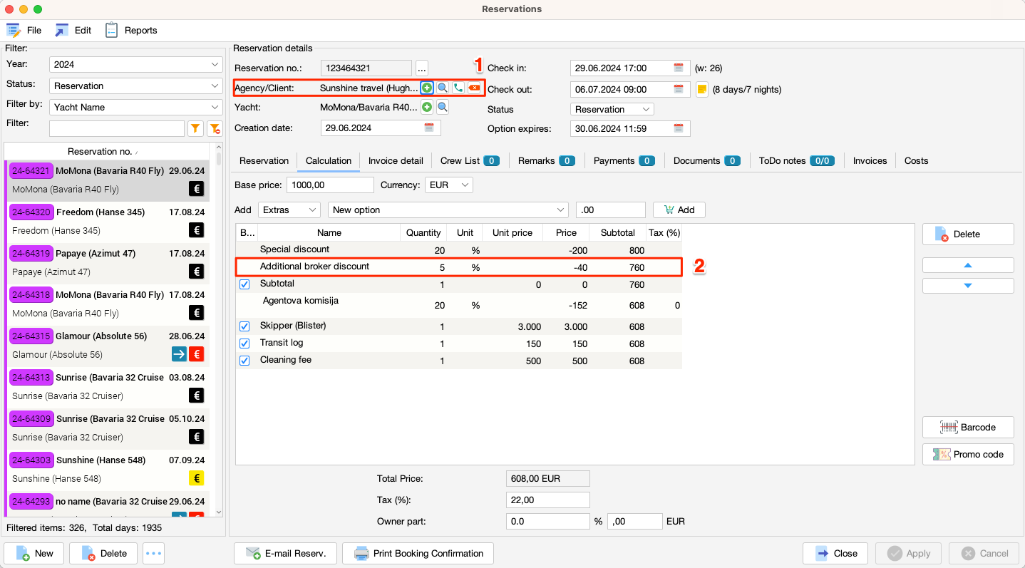Open the Status filter dropdown in the Filter panel
The image size is (1025, 568).
(x=135, y=86)
